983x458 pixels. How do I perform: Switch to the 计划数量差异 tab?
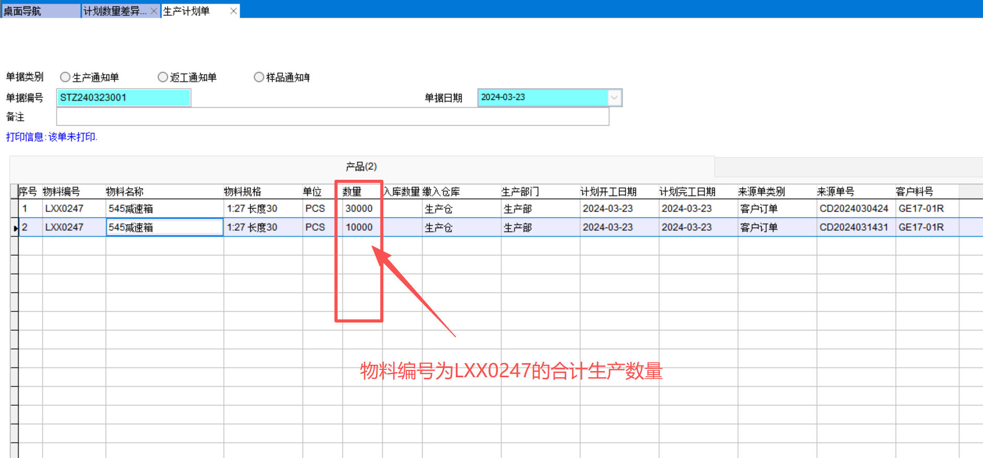(115, 11)
